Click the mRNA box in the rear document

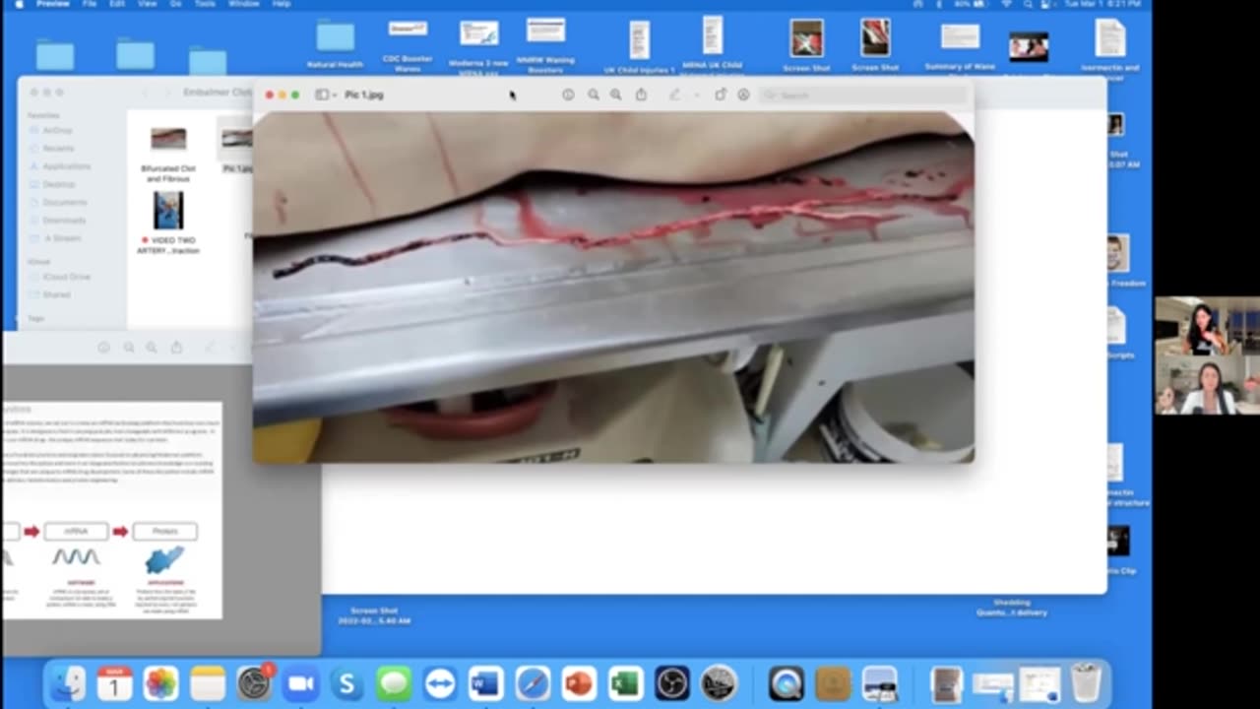(76, 531)
